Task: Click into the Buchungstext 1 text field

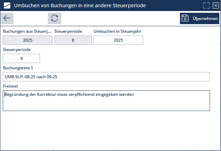Action: (x=106, y=77)
